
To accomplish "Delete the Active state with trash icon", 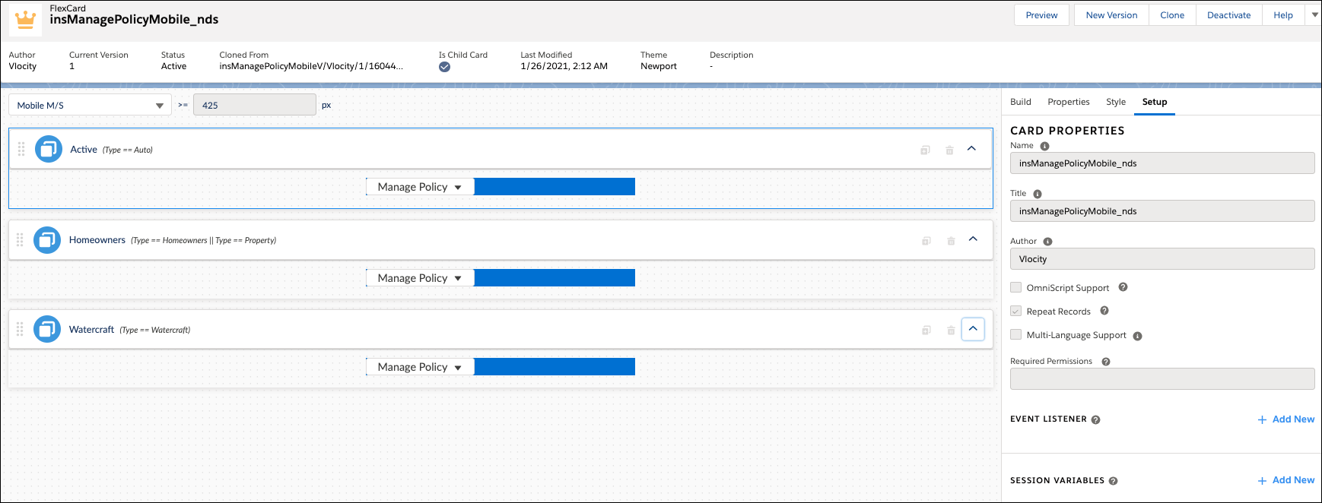I will pos(949,150).
